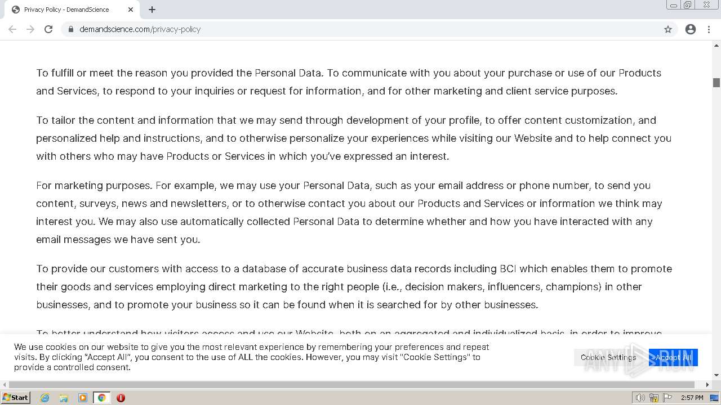Click the horizontal scrollbar right arrow
This screenshot has height=405, width=721.
pyautogui.click(x=707, y=385)
